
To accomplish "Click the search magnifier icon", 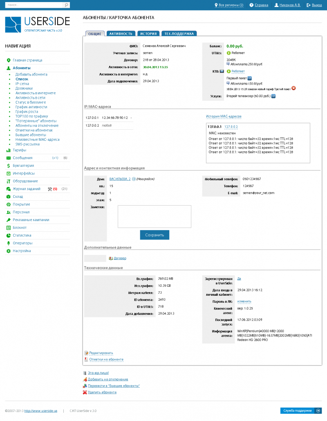I will coord(66,5).
